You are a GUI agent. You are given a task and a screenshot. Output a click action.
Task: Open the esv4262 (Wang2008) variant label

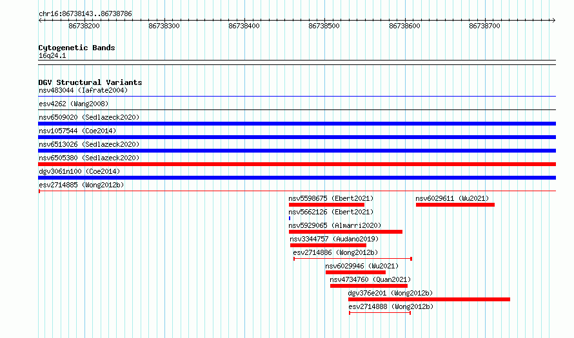click(74, 104)
